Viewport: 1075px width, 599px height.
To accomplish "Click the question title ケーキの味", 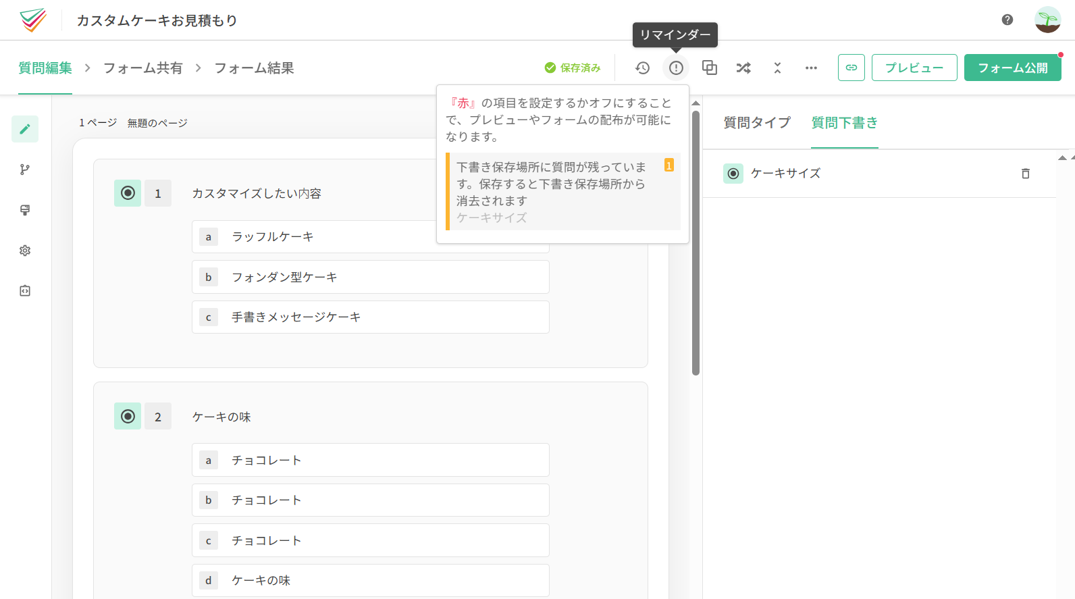I will [x=221, y=417].
